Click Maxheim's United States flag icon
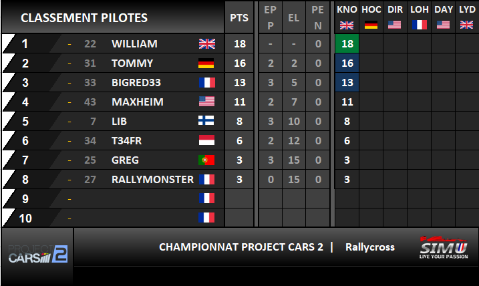Screen dimensions: 479x286 tap(206, 102)
